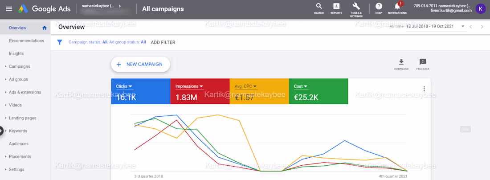The height and width of the screenshot is (180, 490).
Task: Open the Impressions metric dropdown
Action: pyautogui.click(x=189, y=86)
